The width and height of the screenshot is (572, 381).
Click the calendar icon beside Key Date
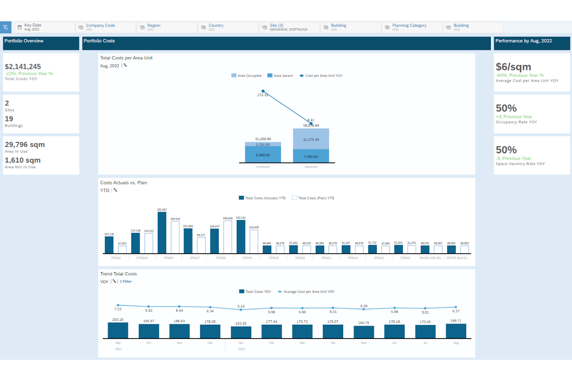click(19, 27)
